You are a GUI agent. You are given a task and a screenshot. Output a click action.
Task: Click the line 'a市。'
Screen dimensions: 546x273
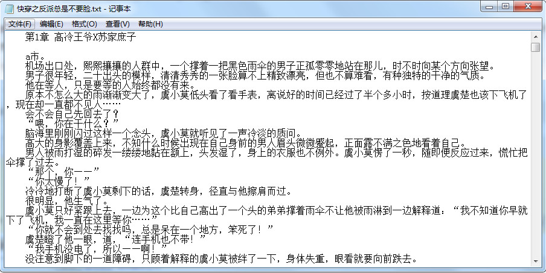click(35, 56)
